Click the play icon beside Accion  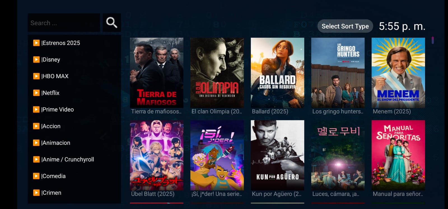[36, 126]
